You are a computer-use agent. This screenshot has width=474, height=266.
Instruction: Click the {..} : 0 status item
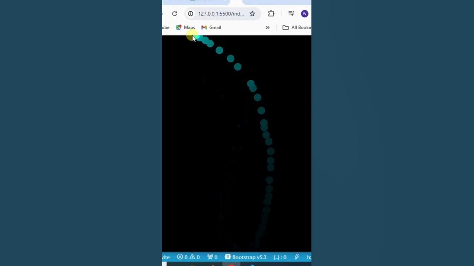point(280,257)
